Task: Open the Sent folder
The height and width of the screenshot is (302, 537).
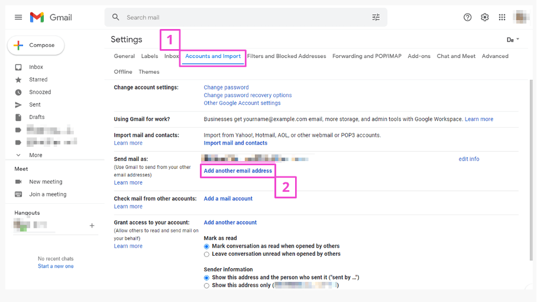Action: (x=34, y=105)
